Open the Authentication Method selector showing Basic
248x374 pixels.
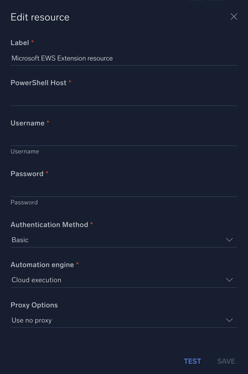(x=124, y=240)
